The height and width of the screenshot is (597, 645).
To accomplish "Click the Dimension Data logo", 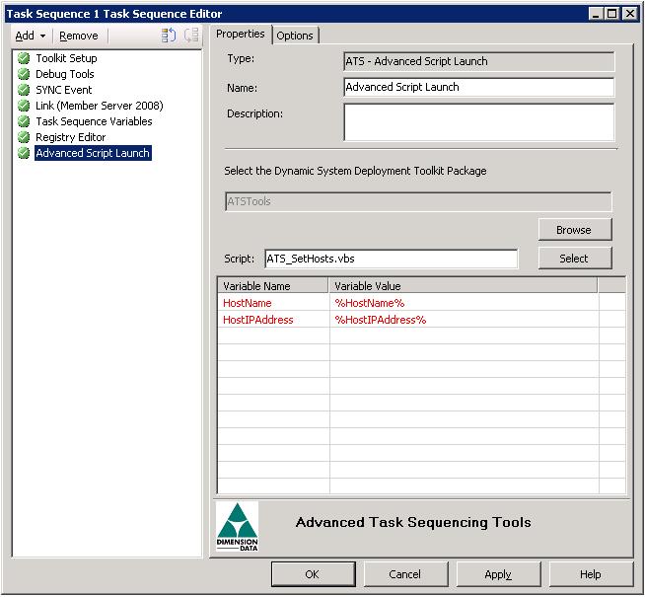I will coord(238,526).
